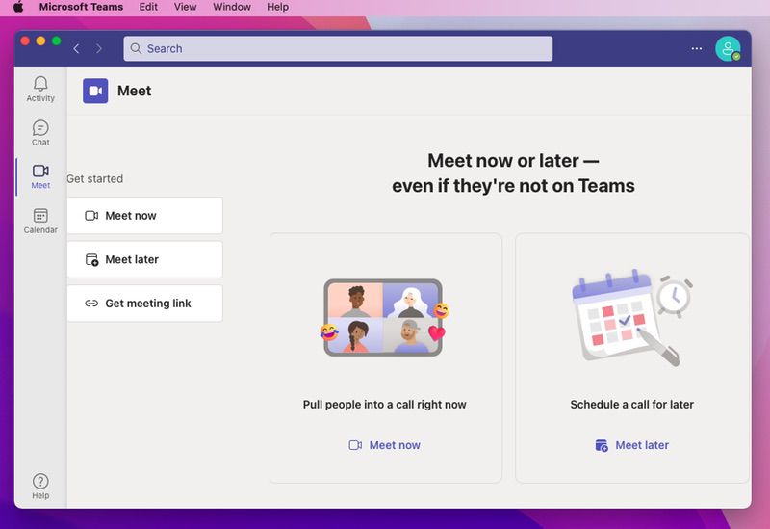
Task: Click 'Meet now or later' headline
Action: pyautogui.click(x=513, y=173)
